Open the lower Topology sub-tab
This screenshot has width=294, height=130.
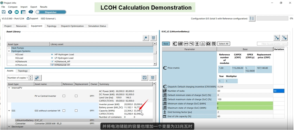tap(23, 71)
